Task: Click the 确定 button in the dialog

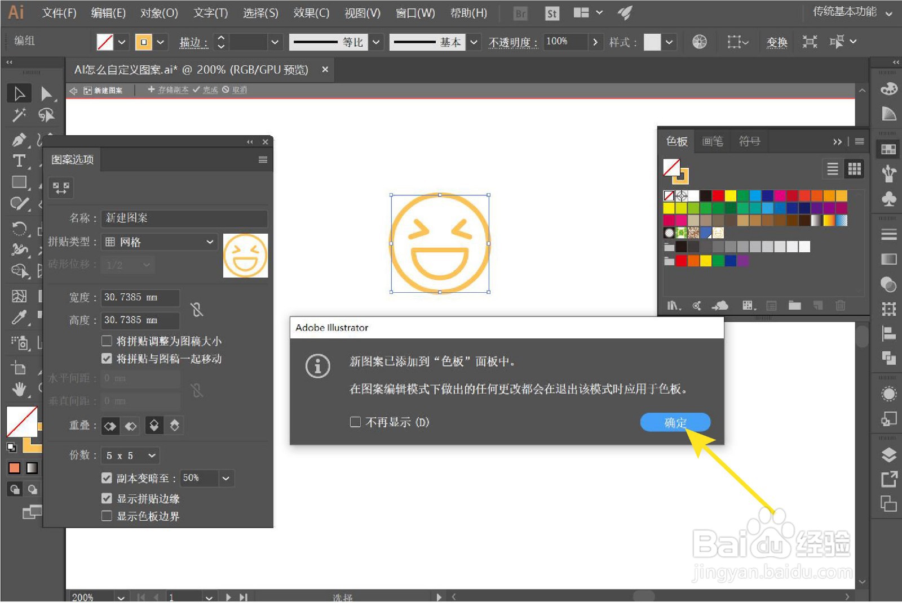Action: (x=675, y=422)
